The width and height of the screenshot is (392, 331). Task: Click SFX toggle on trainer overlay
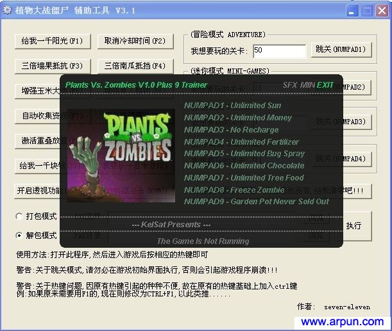[290, 85]
